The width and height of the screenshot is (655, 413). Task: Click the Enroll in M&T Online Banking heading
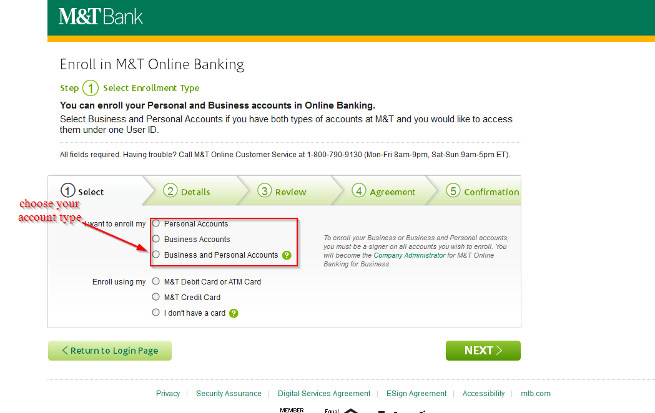(x=152, y=65)
